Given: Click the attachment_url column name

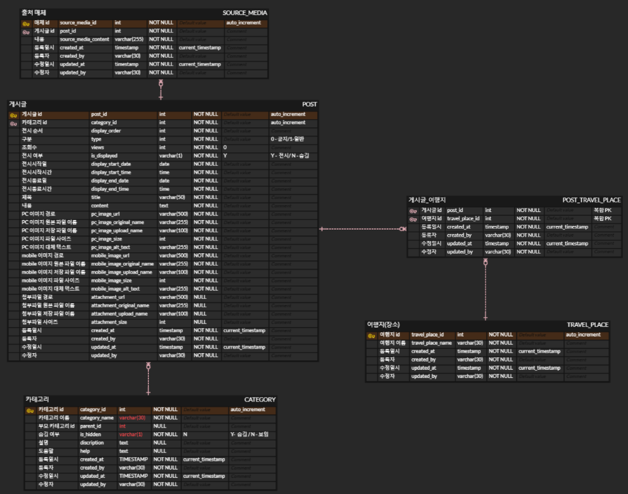Looking at the screenshot, I should pos(107,297).
